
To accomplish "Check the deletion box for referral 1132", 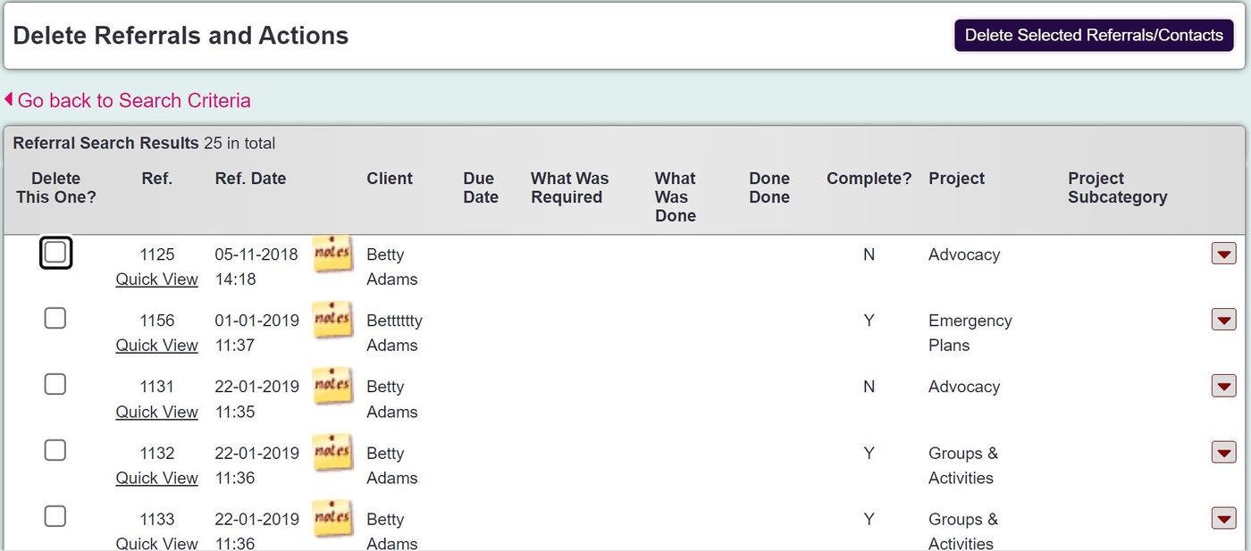I will click(x=55, y=450).
